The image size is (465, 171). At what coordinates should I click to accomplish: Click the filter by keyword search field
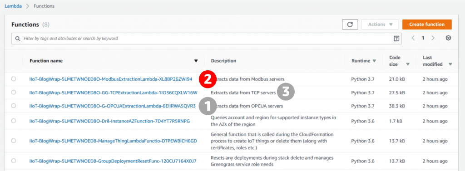(x=207, y=39)
